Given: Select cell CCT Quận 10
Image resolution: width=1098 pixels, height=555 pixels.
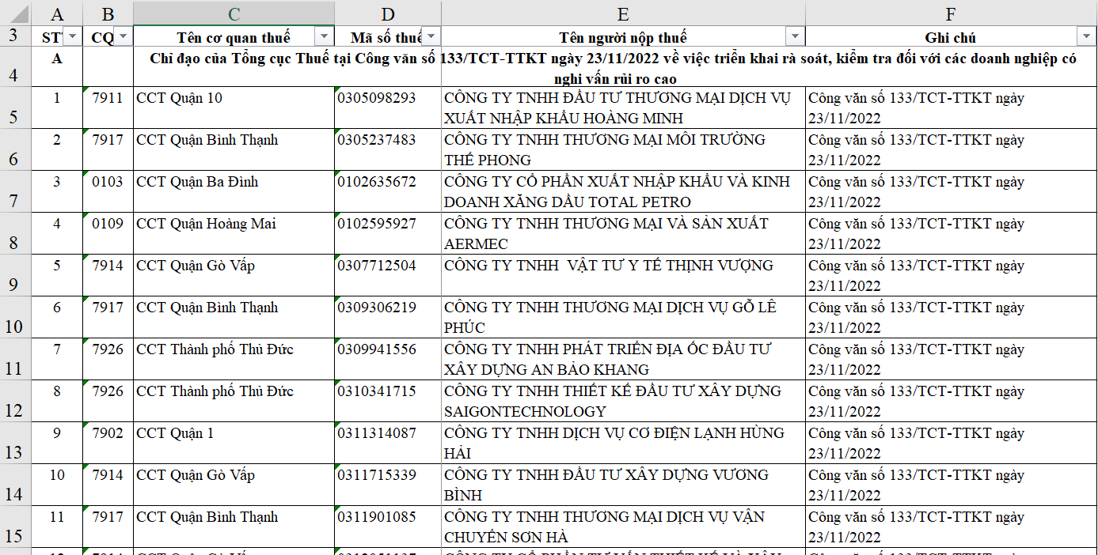Looking at the screenshot, I should point(234,108).
